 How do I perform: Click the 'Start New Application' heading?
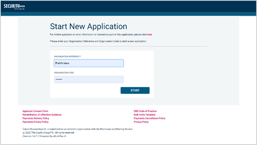tap(89, 26)
